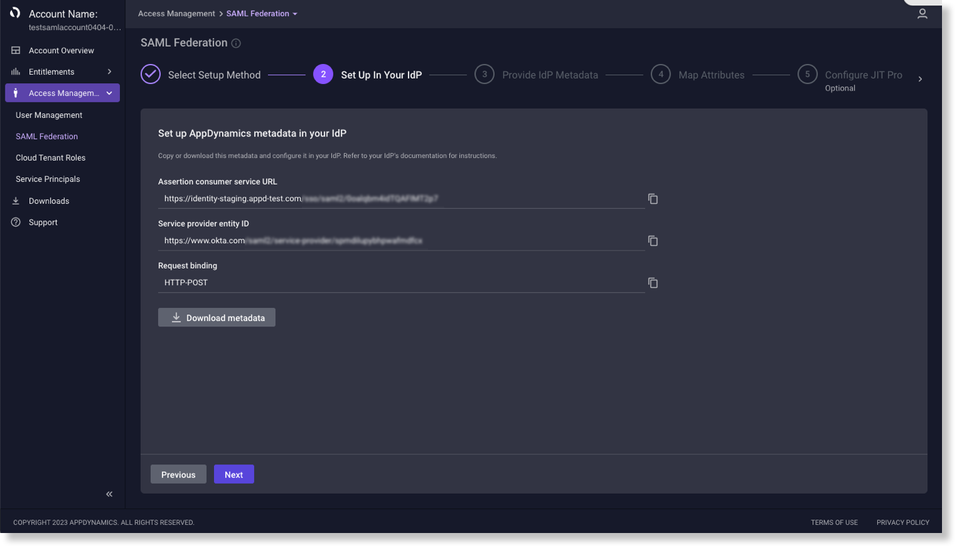Screen dimensions: 956x547
Task: Click the Assertion consumer service URL field
Action: tap(401, 199)
